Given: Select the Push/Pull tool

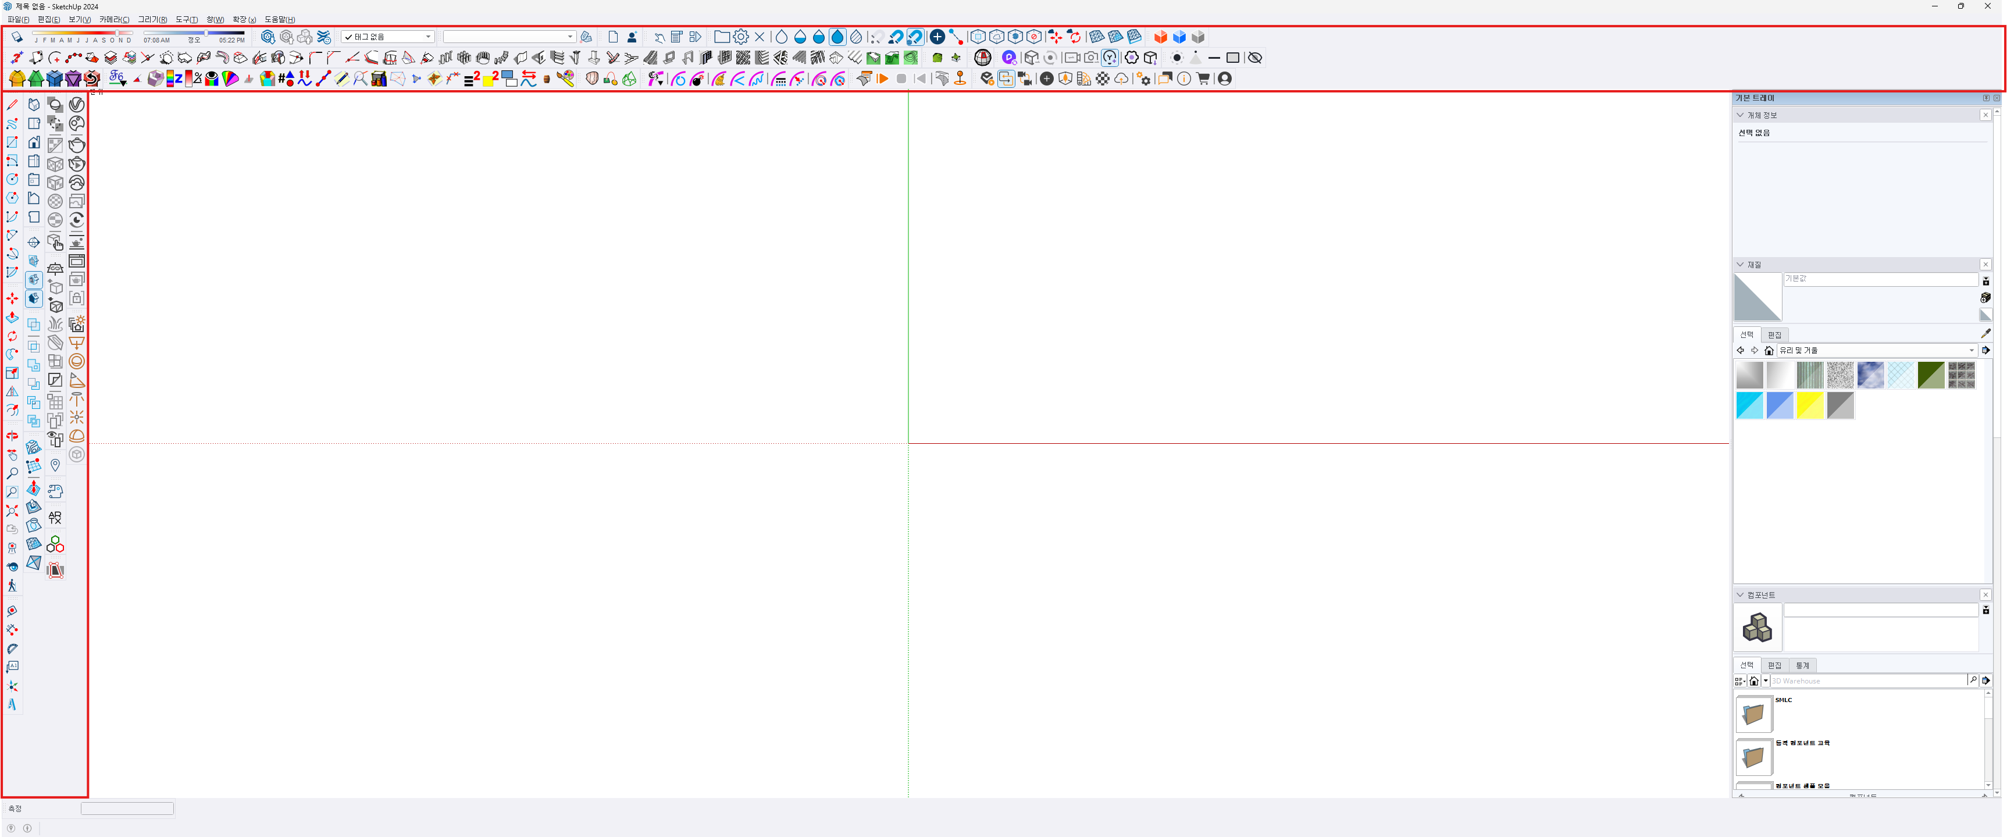Looking at the screenshot, I should [12, 317].
